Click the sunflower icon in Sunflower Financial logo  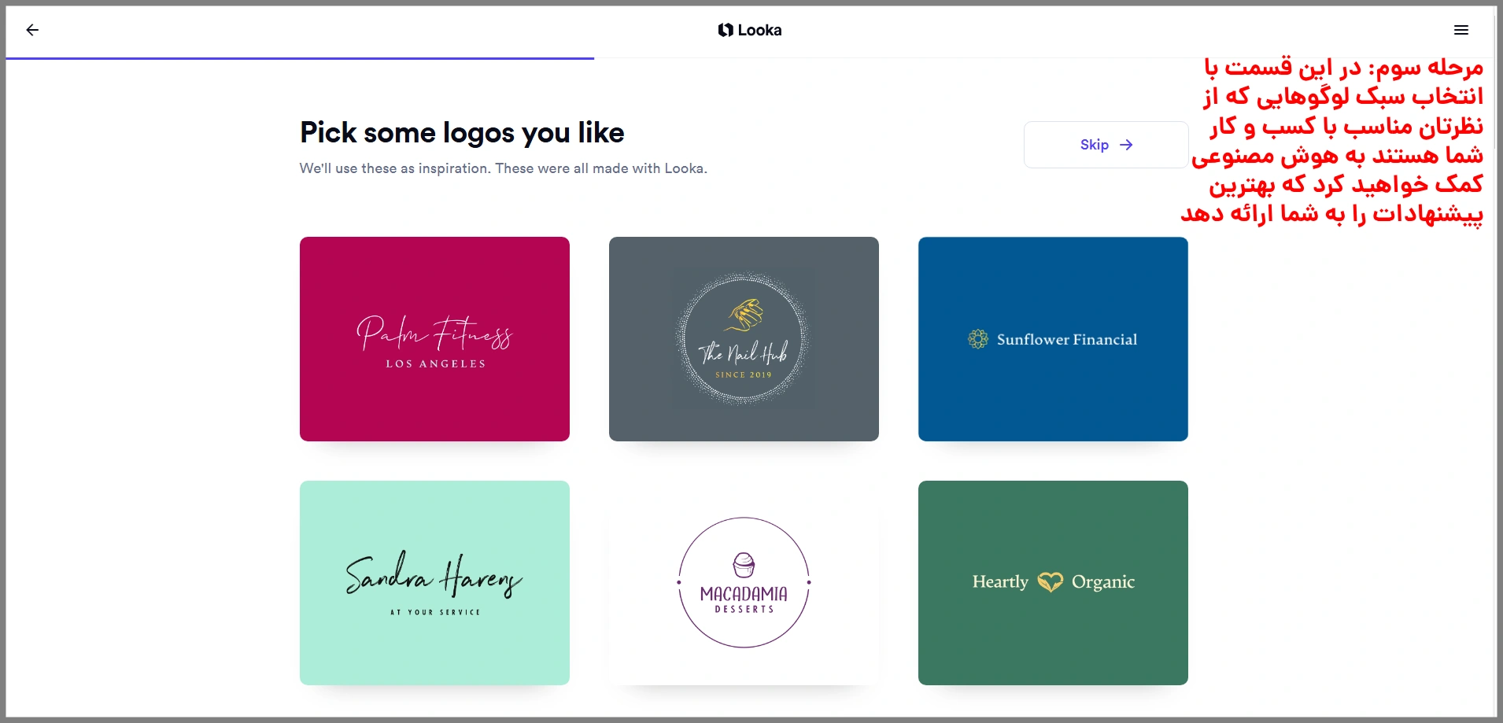pos(977,339)
